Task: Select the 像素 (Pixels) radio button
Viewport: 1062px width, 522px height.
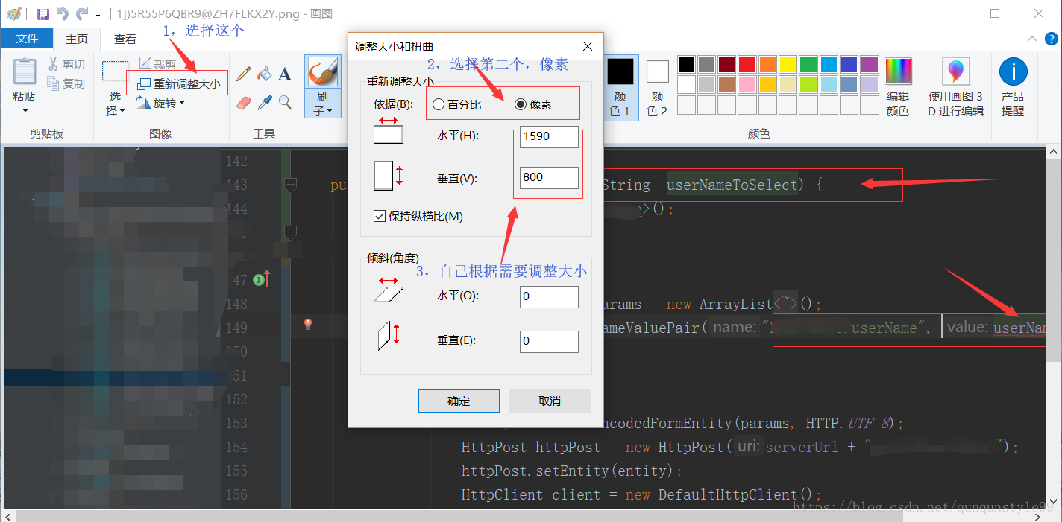Action: coord(521,105)
